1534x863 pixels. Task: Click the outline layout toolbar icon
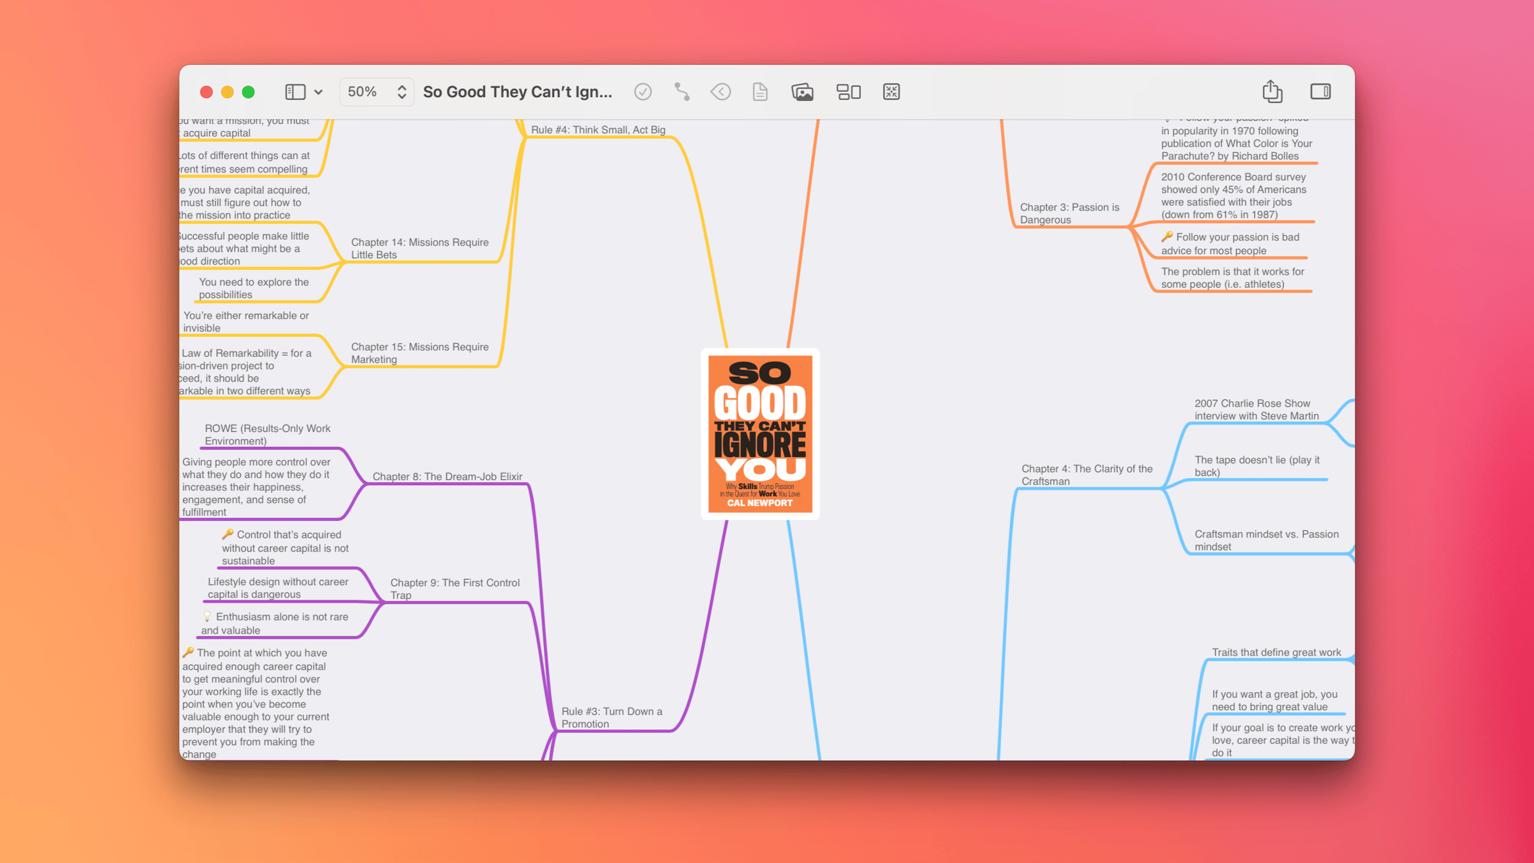[x=849, y=92]
